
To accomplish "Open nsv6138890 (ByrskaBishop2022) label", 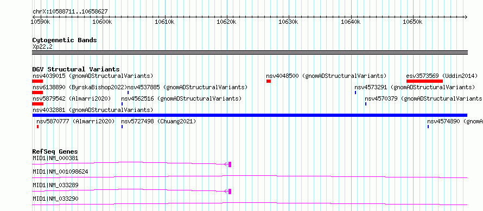I will 80,87.
